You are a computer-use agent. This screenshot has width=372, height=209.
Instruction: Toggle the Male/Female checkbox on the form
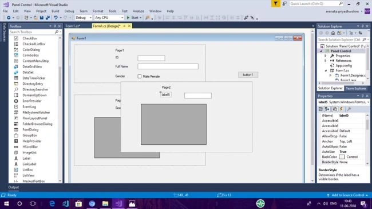click(140, 77)
